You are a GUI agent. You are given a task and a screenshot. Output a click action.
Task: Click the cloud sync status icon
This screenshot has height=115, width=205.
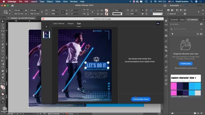pos(172,113)
